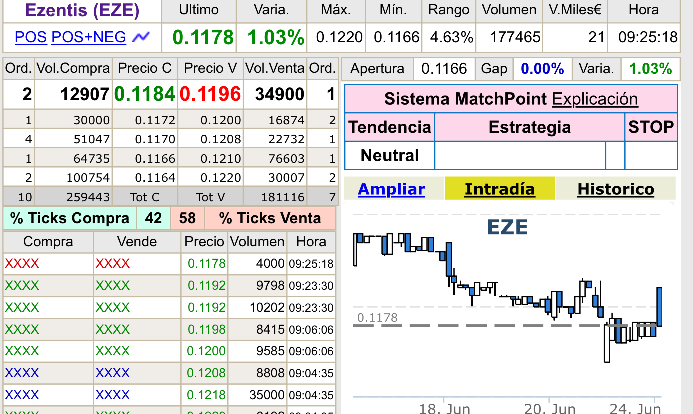Click the Volumen value 177465

pos(515,37)
